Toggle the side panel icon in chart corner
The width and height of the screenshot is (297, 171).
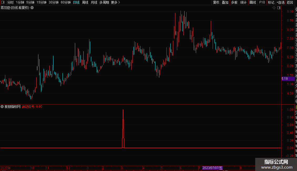279,8
